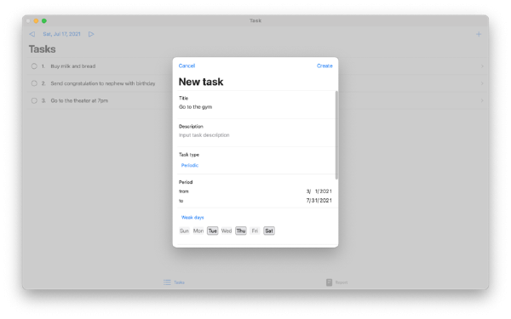Screen dimensions: 511x319
Task: Click the dialog's vertical scrollbar
Action: pyautogui.click(x=336, y=135)
